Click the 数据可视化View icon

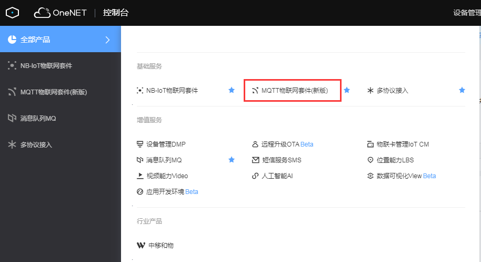(370, 176)
